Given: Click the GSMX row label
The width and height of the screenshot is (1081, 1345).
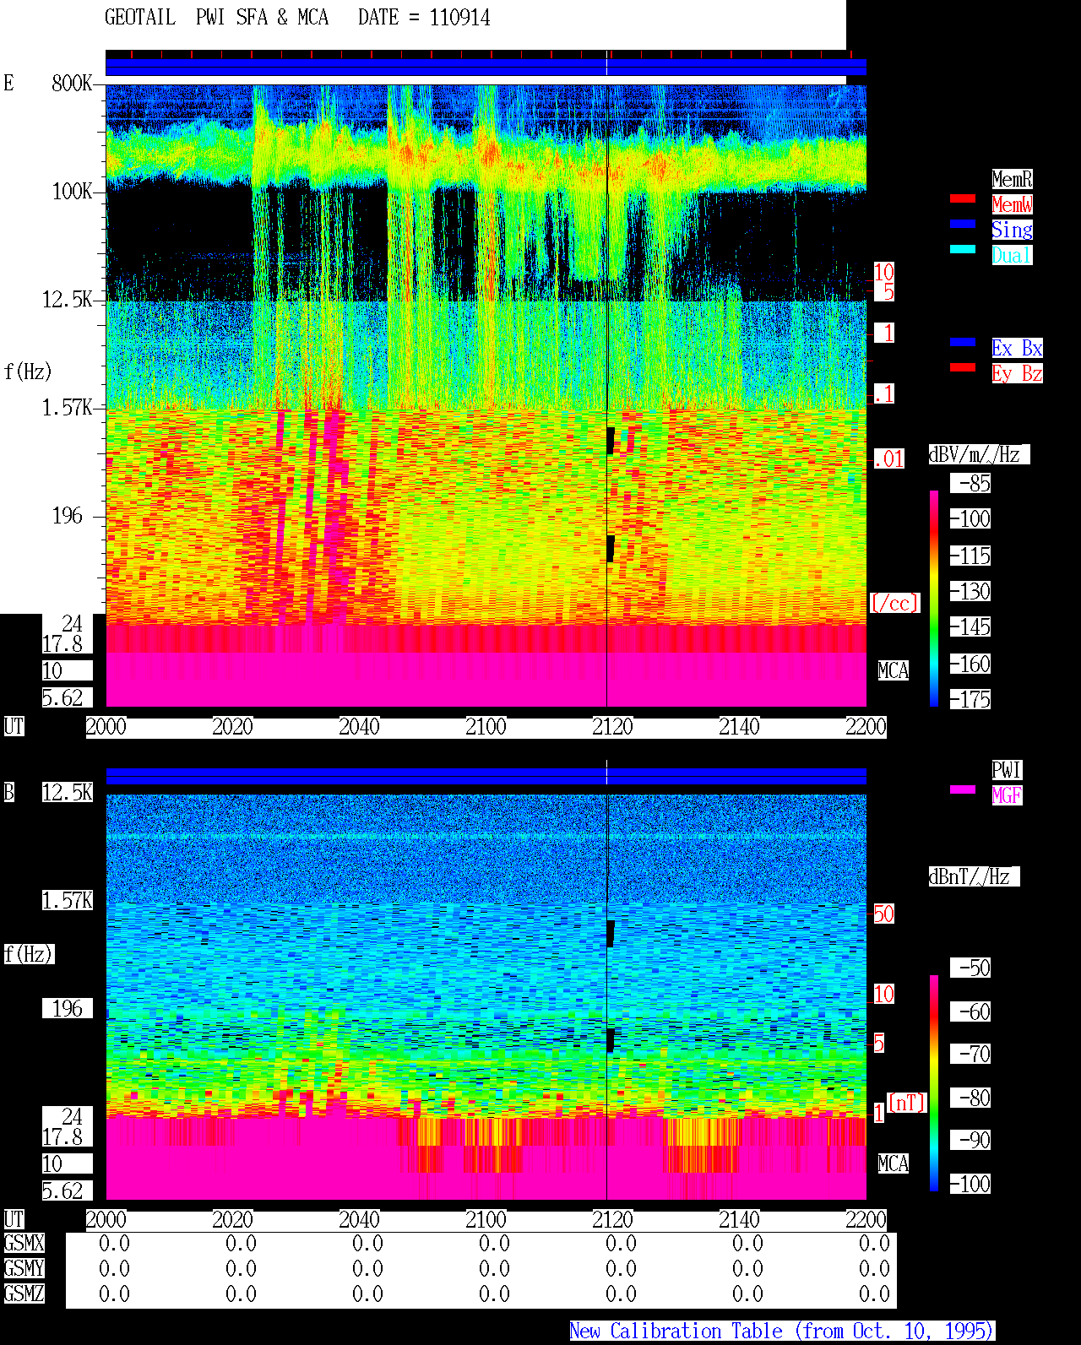Looking at the screenshot, I should point(24,1244).
